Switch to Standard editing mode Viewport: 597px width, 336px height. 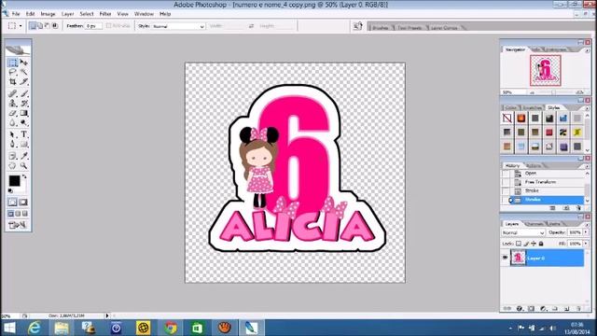12,203
